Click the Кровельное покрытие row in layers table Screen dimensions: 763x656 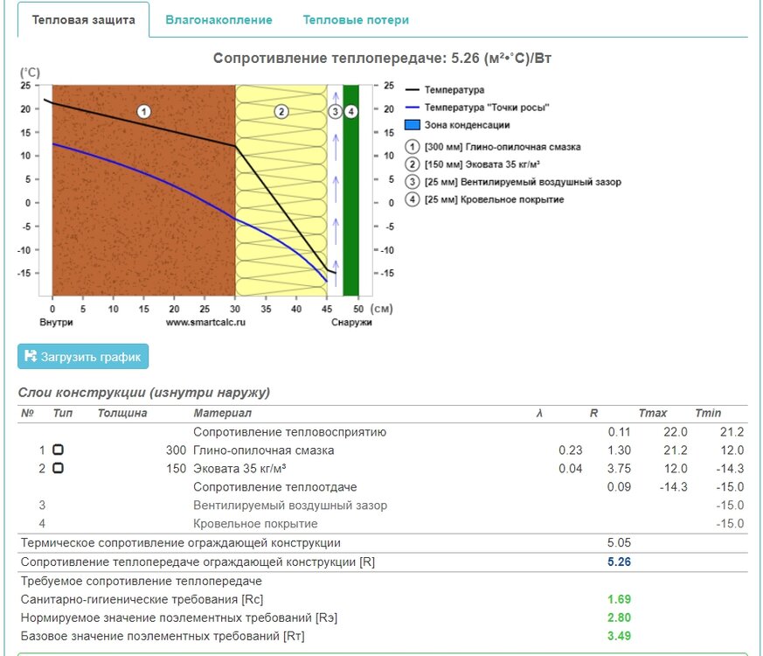click(254, 523)
